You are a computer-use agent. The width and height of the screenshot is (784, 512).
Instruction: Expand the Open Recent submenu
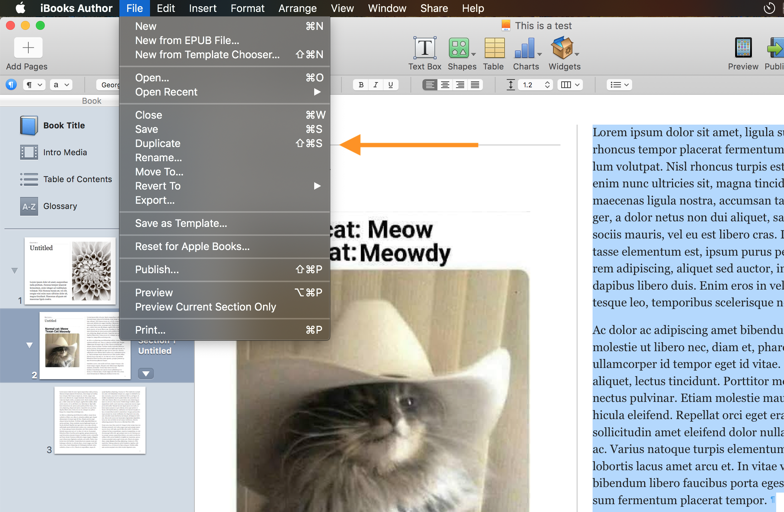coord(225,92)
